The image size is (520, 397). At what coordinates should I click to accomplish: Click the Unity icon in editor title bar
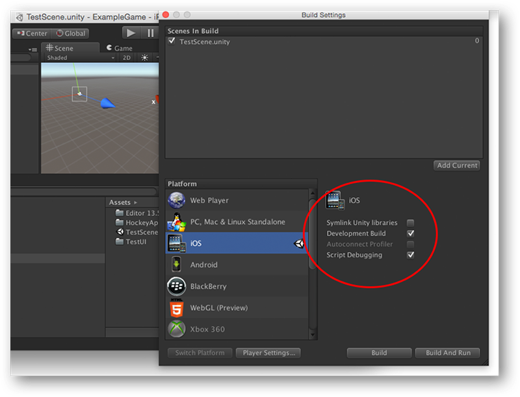(x=19, y=17)
